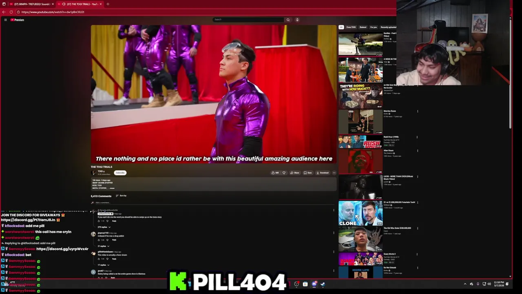Image resolution: width=522 pixels, height=294 pixels.
Task: Open Gorillaz video thumbnail
Action: pyautogui.click(x=361, y=43)
